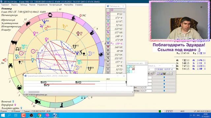
Task: Select the small-circle chart mode button in dynamics toolbar
Action: (x=151, y=73)
